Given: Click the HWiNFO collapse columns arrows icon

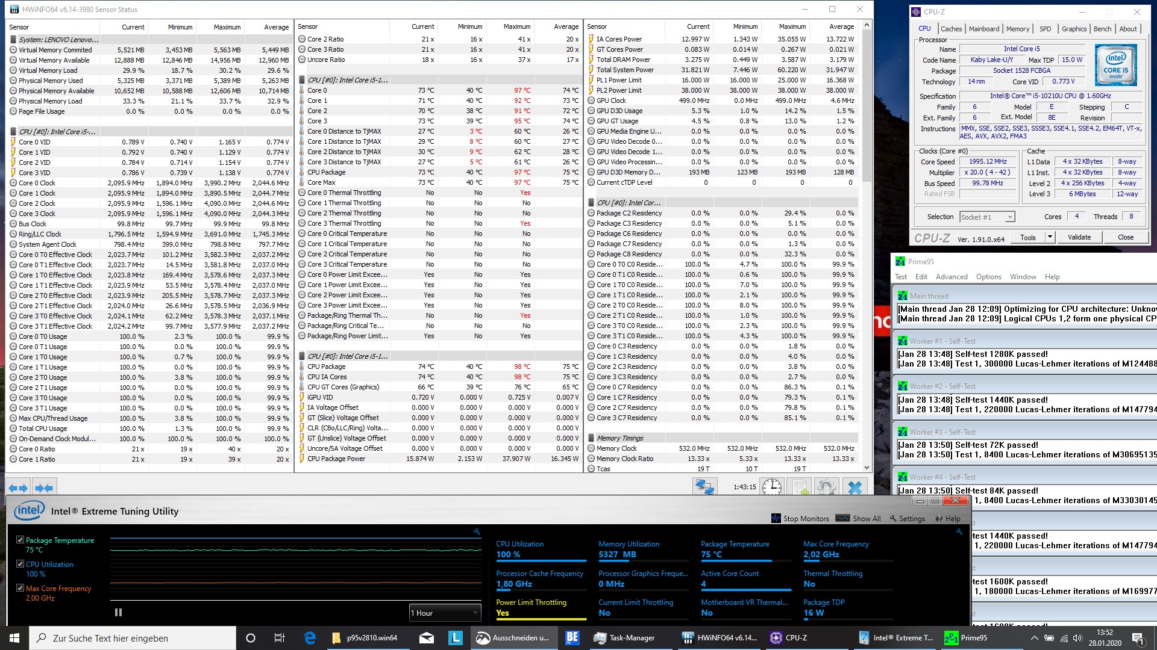Looking at the screenshot, I should [44, 487].
